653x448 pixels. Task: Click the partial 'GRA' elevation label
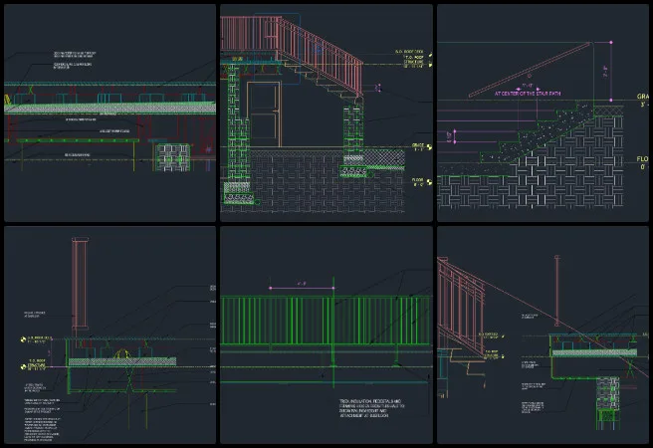(642, 97)
